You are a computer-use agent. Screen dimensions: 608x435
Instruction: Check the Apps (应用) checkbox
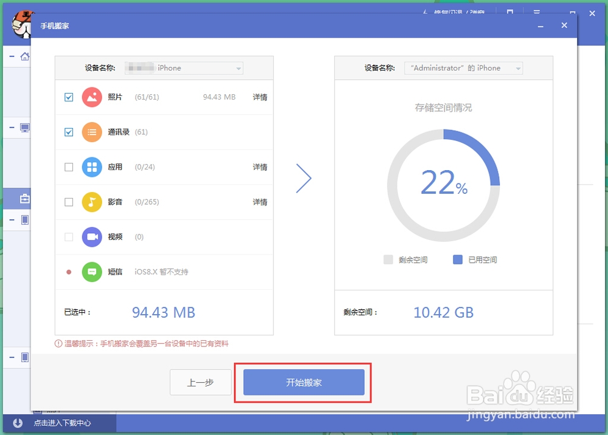coord(69,167)
